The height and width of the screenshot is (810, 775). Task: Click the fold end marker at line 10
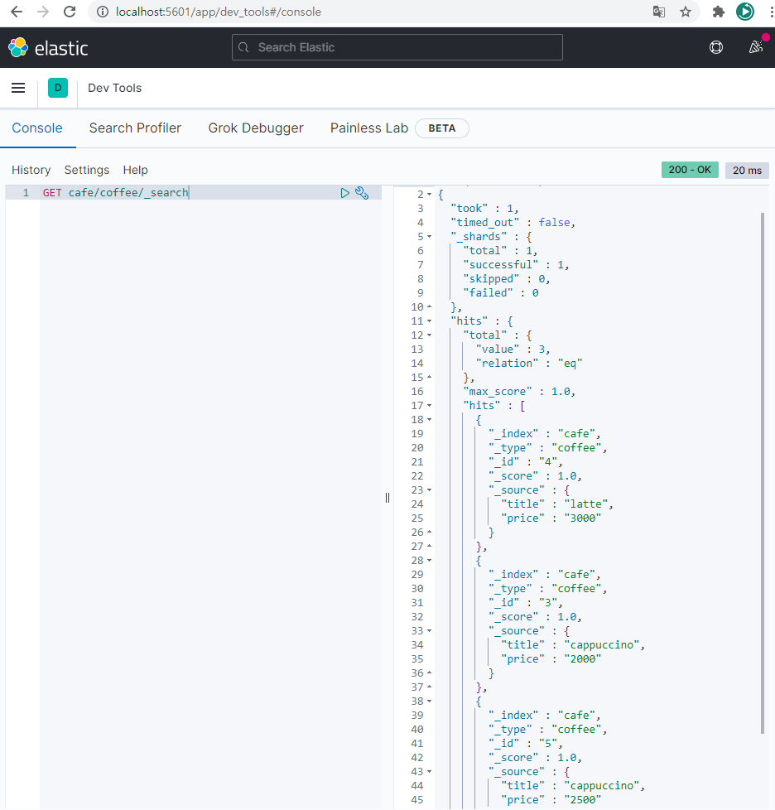(429, 306)
